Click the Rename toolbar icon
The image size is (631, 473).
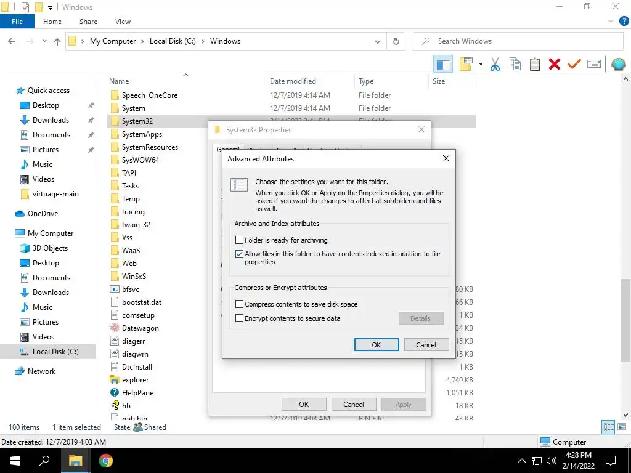click(593, 64)
